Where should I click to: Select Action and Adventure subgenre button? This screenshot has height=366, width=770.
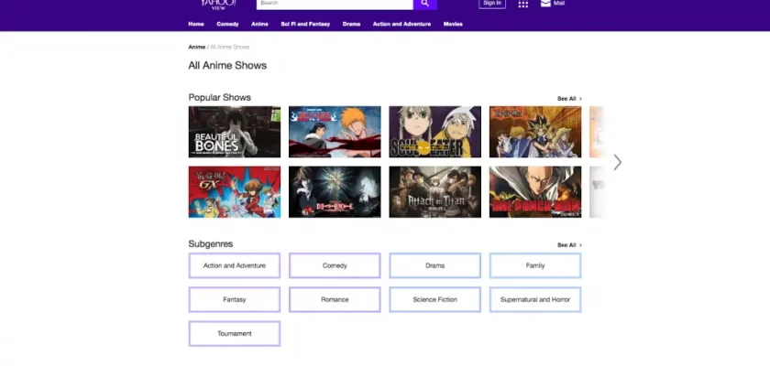click(x=235, y=265)
